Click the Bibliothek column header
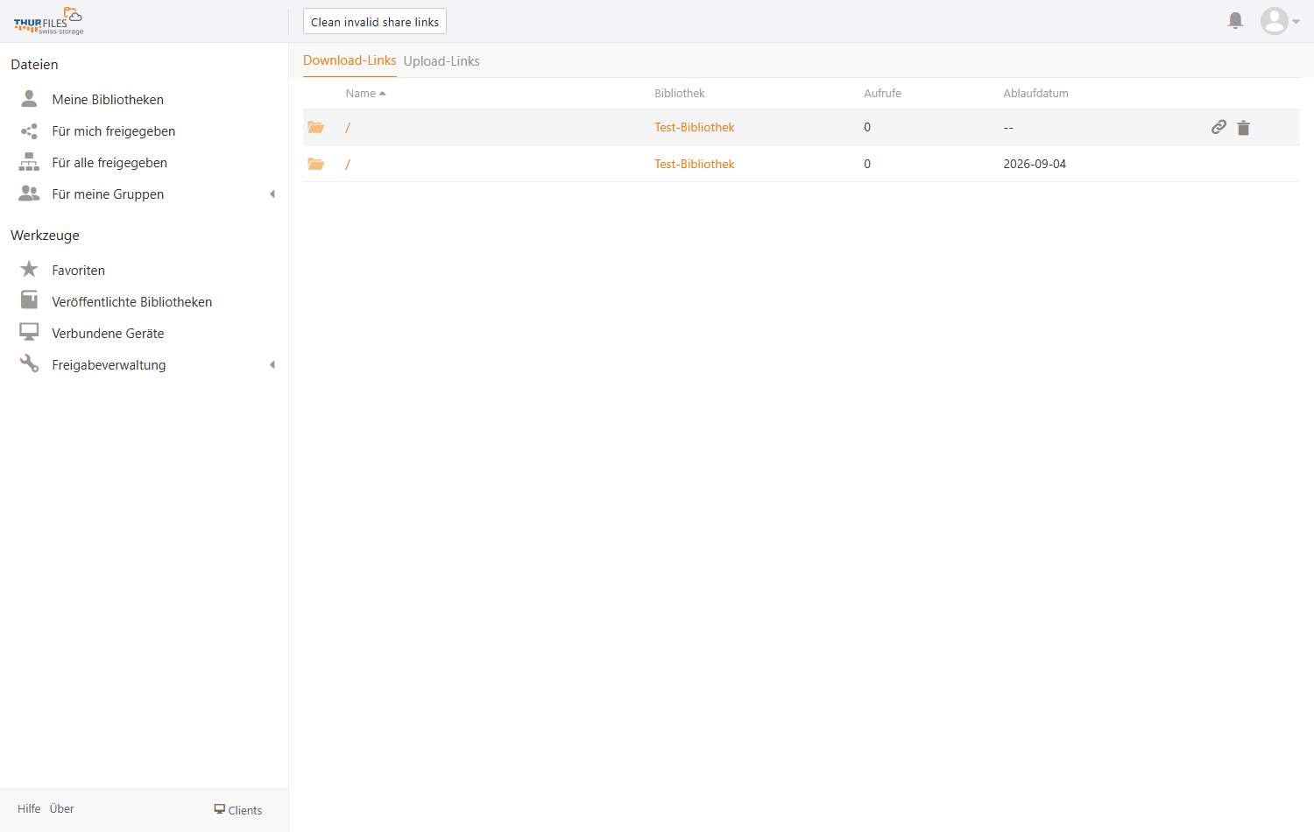Image resolution: width=1314 pixels, height=832 pixels. 680,94
